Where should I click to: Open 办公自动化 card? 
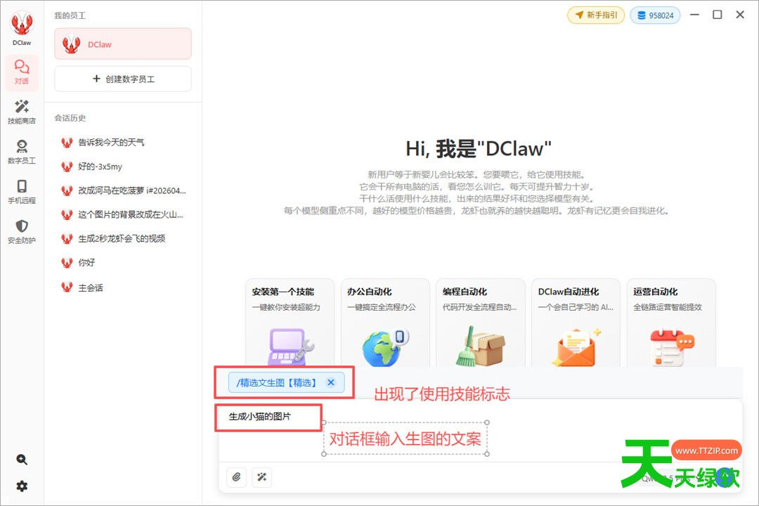pyautogui.click(x=385, y=322)
